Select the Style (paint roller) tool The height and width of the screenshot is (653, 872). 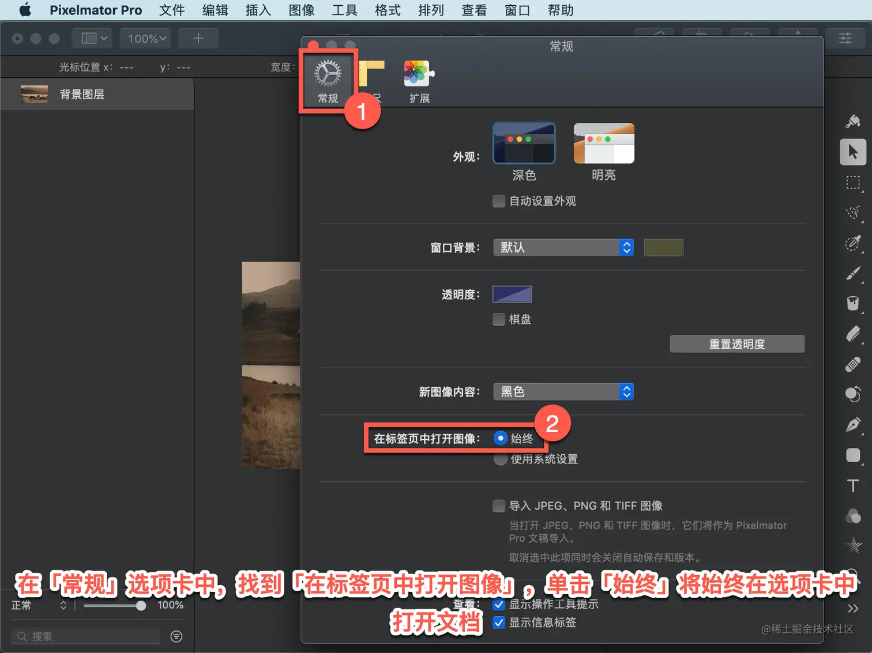[x=853, y=121]
